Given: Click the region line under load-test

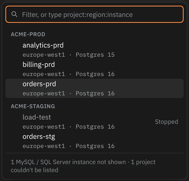Looking at the screenshot, I should coord(68,127).
